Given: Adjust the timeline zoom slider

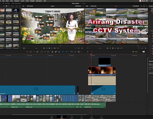Looking at the screenshot, I should click(x=88, y=52).
